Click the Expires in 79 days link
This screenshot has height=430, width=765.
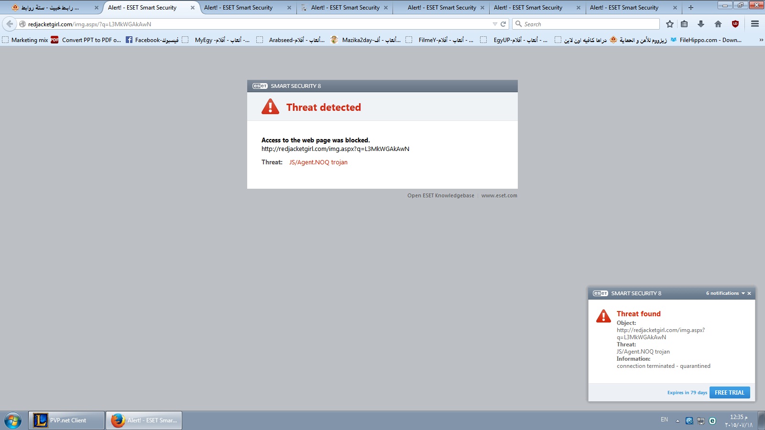[687, 393]
